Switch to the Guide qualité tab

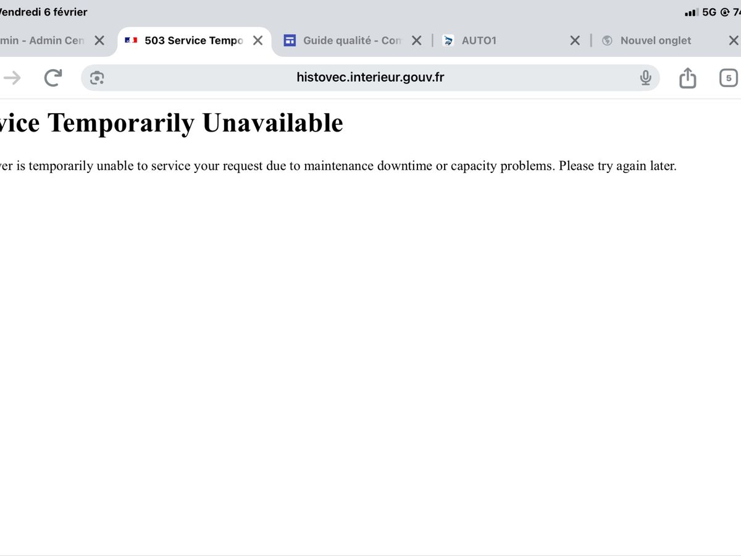tap(353, 40)
